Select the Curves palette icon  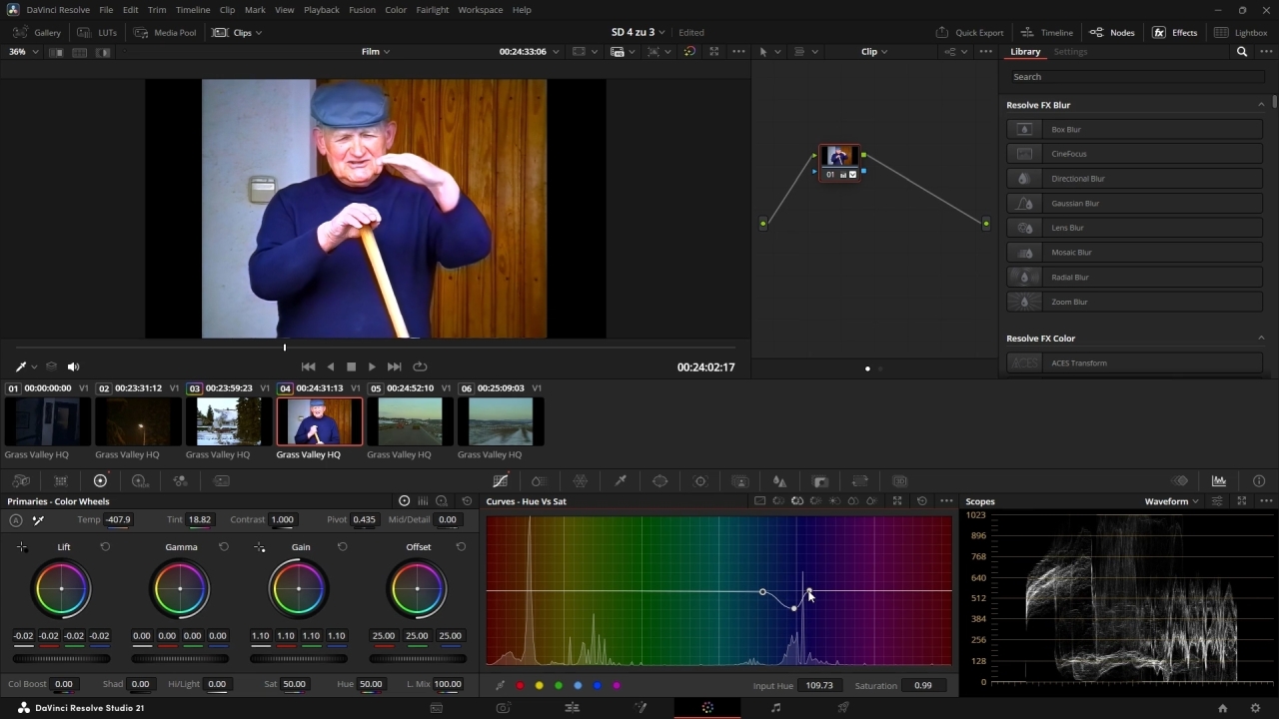501,480
